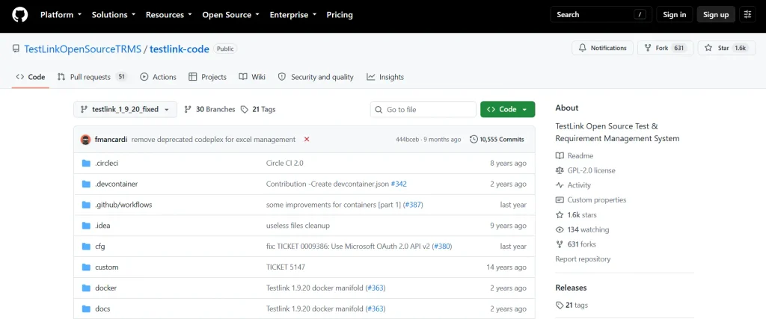Click the fork icon beside 631 forks
766x319 pixels.
point(560,244)
